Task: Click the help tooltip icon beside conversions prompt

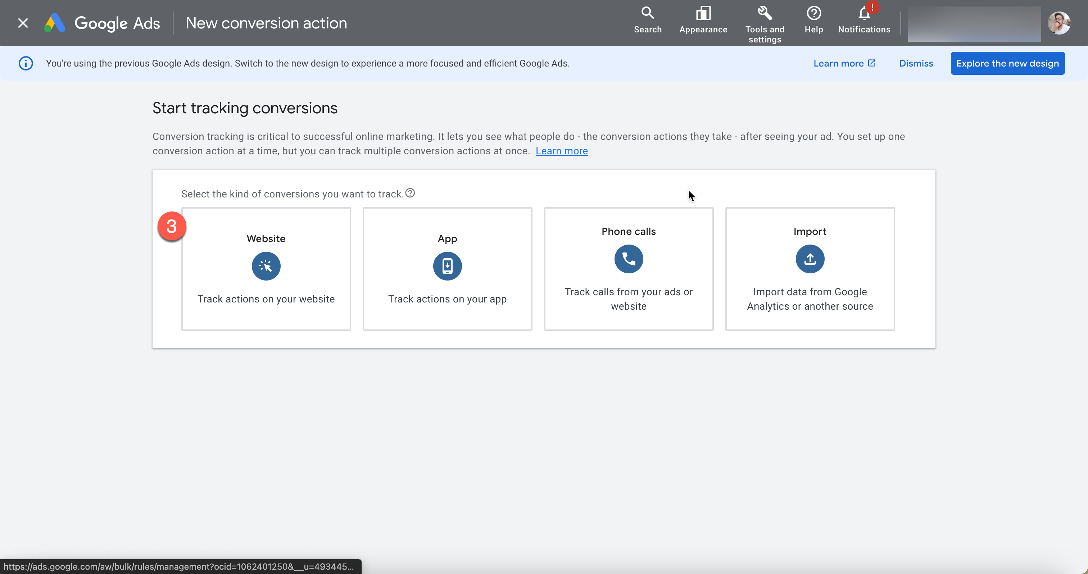Action: pos(410,193)
